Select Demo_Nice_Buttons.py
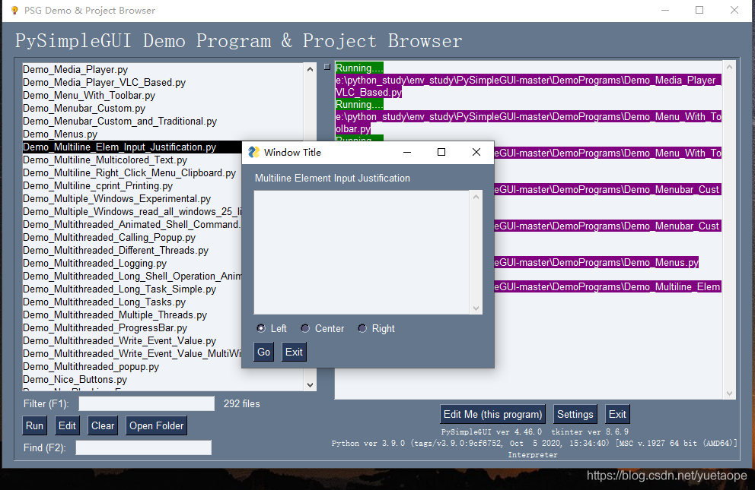755x490 pixels. (x=163, y=380)
